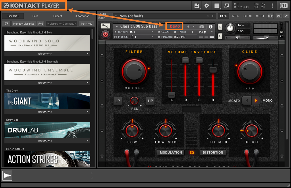The height and width of the screenshot is (188, 291).
Task: Clear the library search X
Action: point(76,24)
